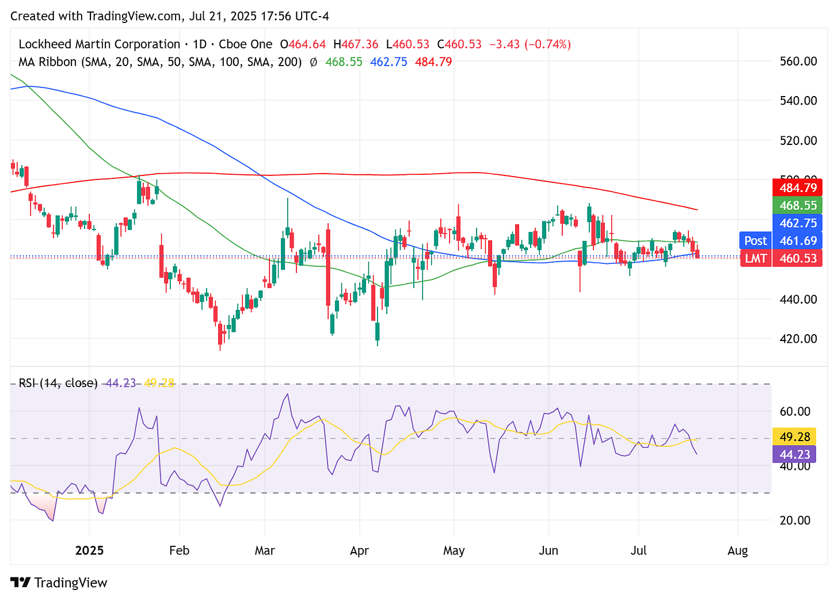Click the green 468.55 SMA price label
This screenshot has height=601, width=838.
coord(797,205)
